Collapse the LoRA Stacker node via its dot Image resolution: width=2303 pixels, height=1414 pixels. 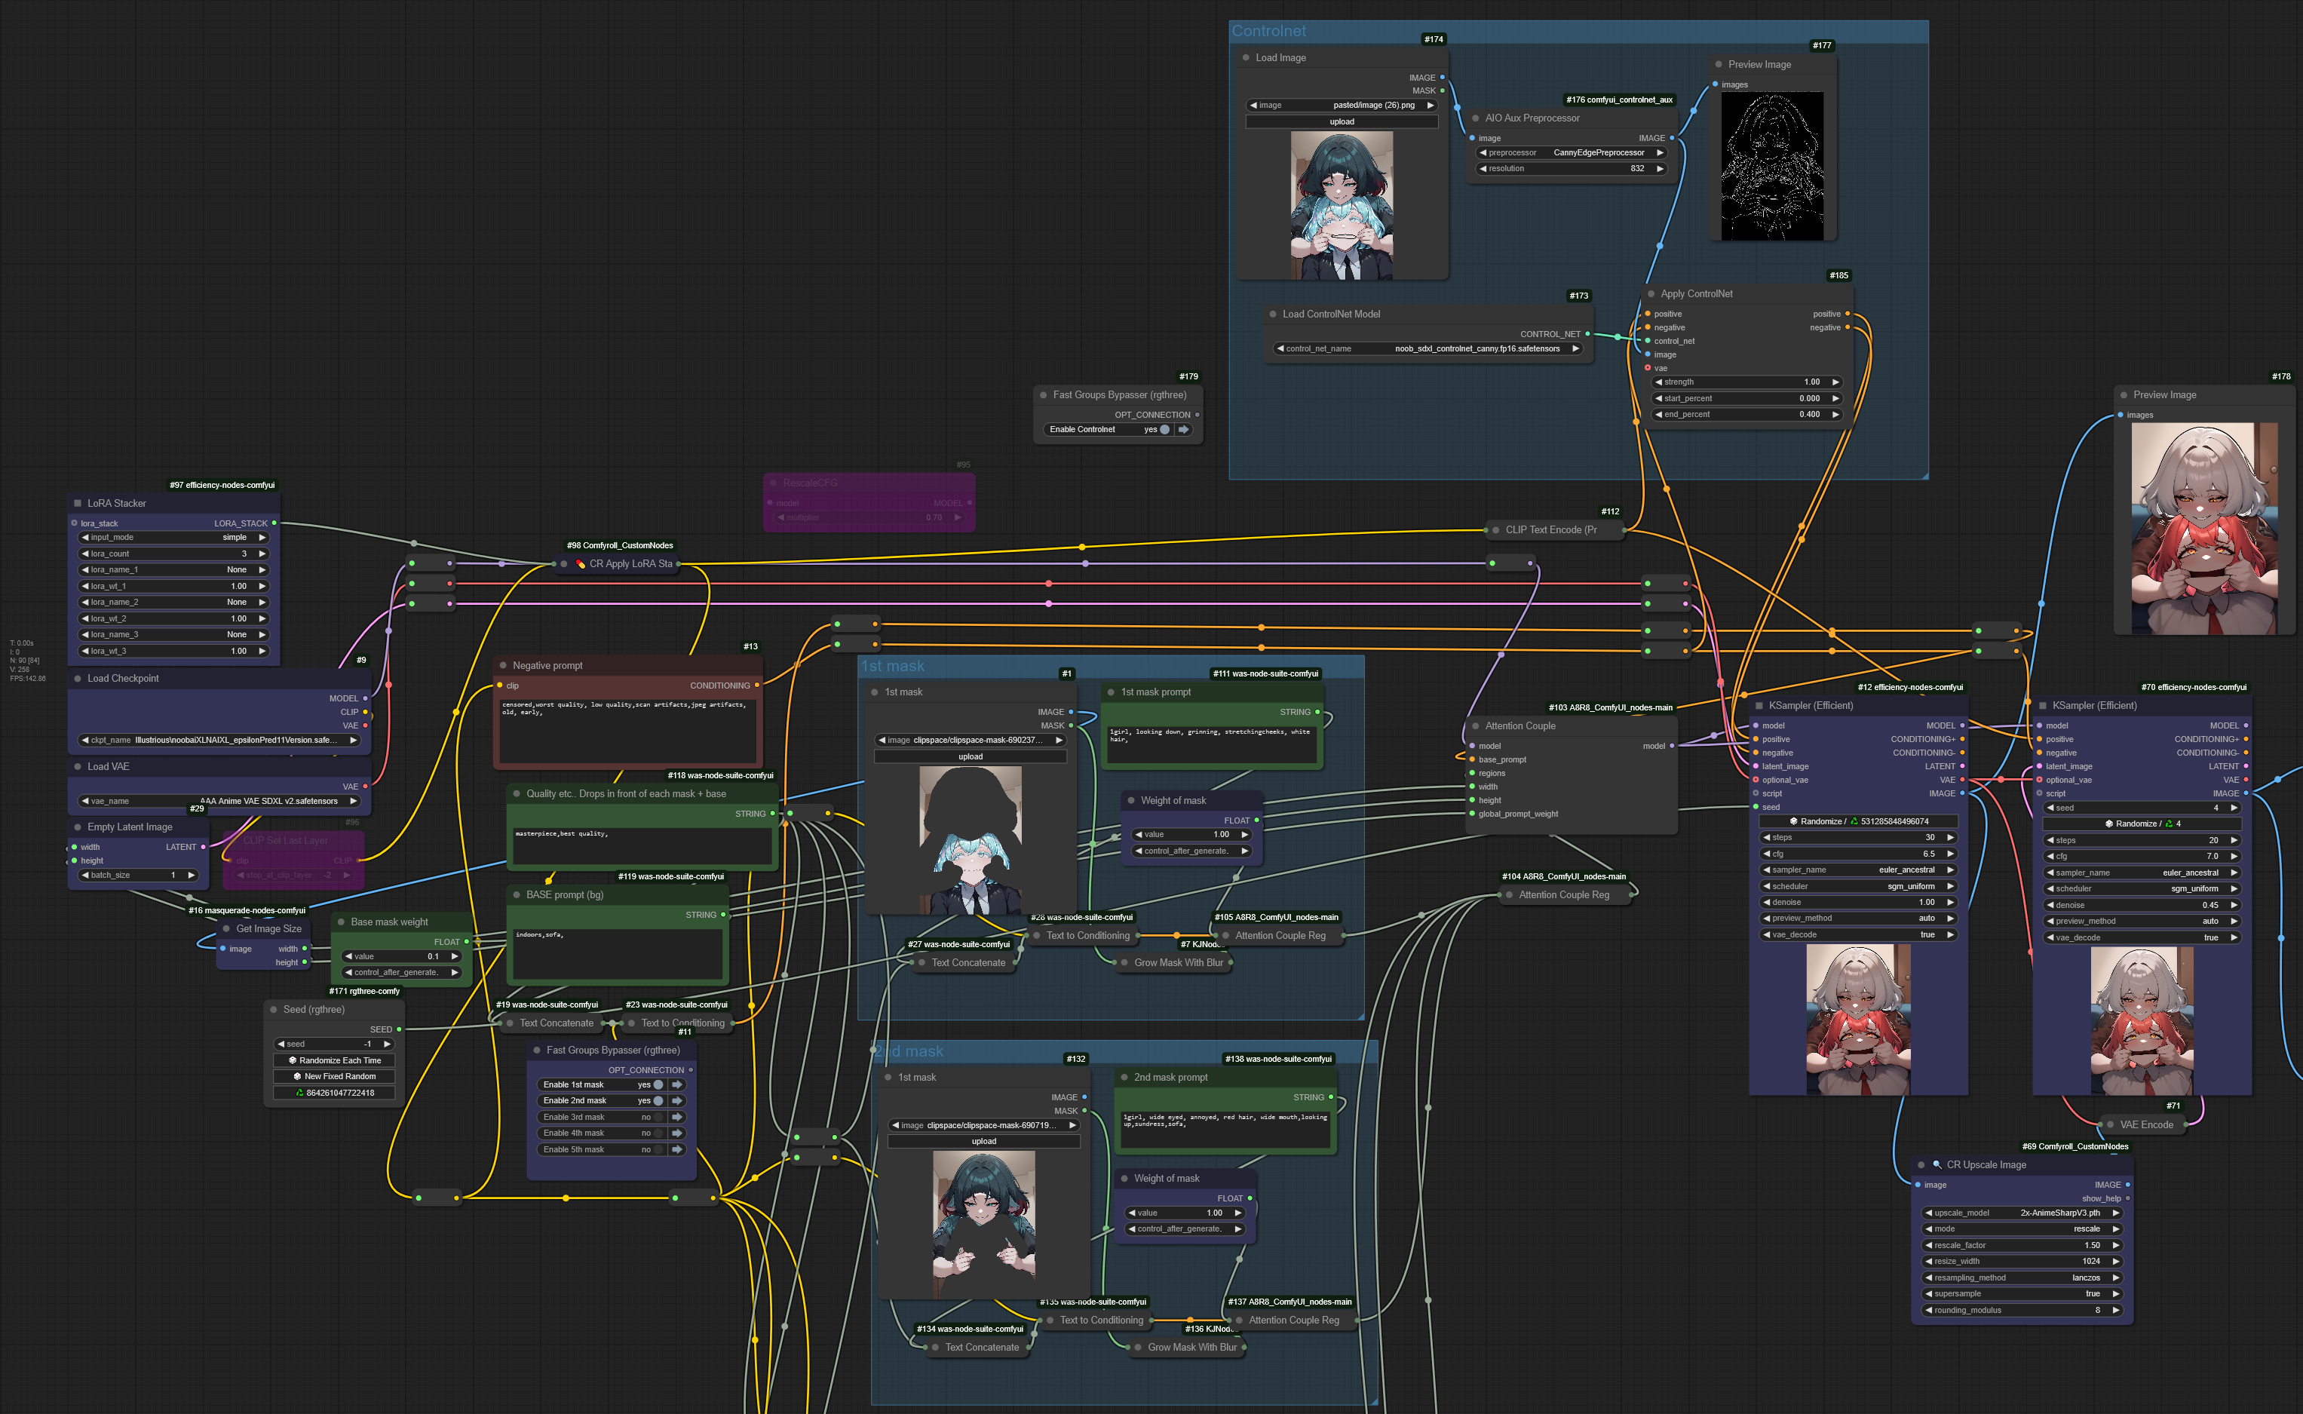78,503
